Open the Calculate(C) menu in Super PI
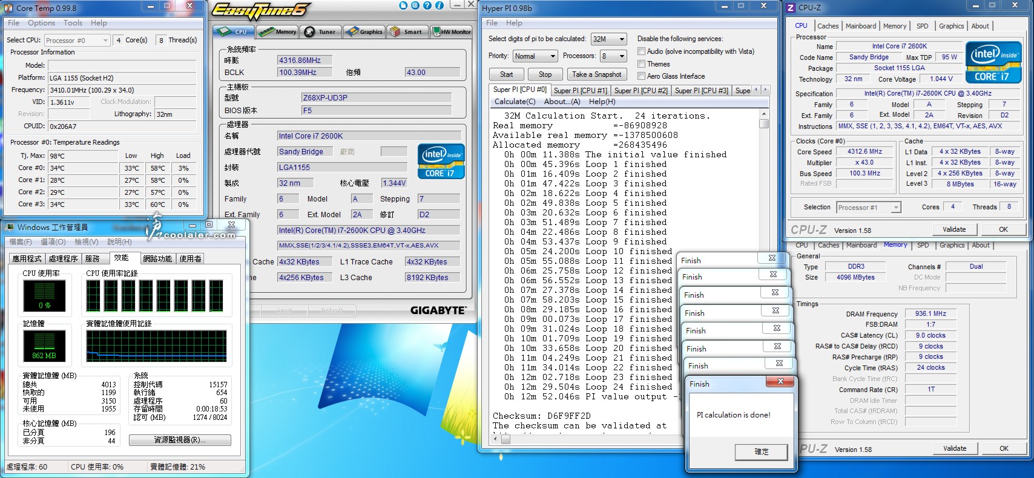The image size is (1034, 478). 515,102
